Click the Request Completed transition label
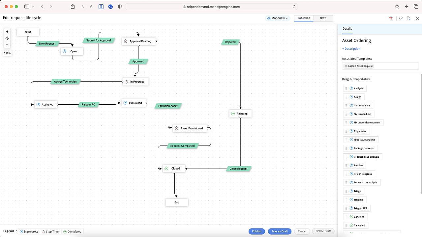The image size is (422, 237). point(182,146)
